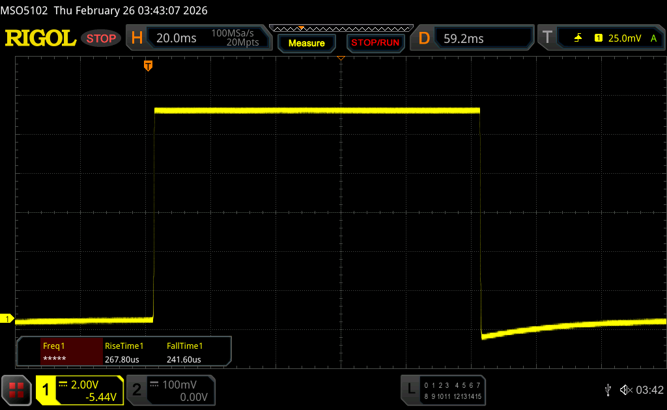Select the orange H horizontal timebase icon
This screenshot has width=667, height=410.
[x=137, y=38]
